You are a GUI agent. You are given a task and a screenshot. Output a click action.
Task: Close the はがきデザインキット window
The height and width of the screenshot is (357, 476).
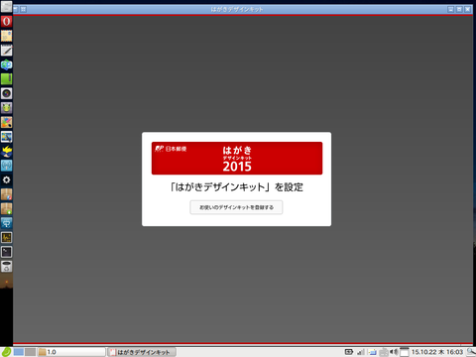click(467, 9)
